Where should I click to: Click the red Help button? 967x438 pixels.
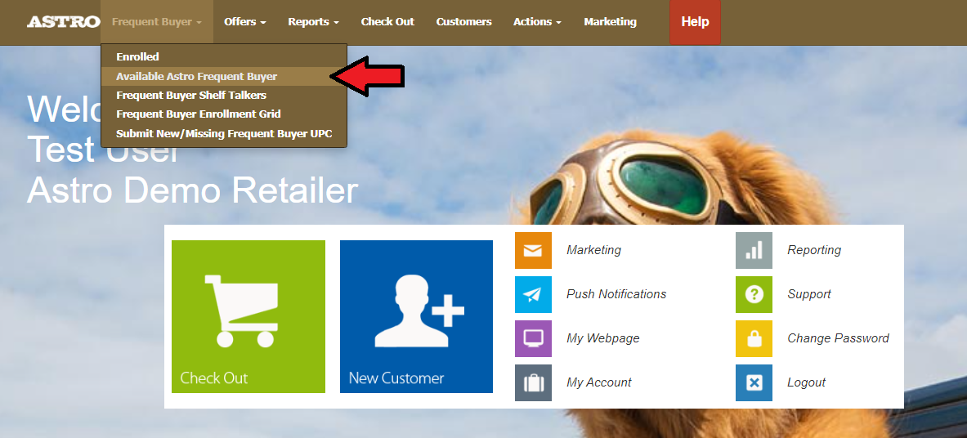point(695,21)
